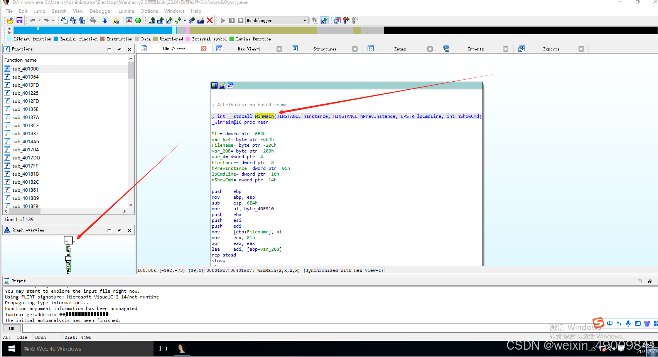This screenshot has width=658, height=357.
Task: Open the Jump menu
Action: point(39,11)
